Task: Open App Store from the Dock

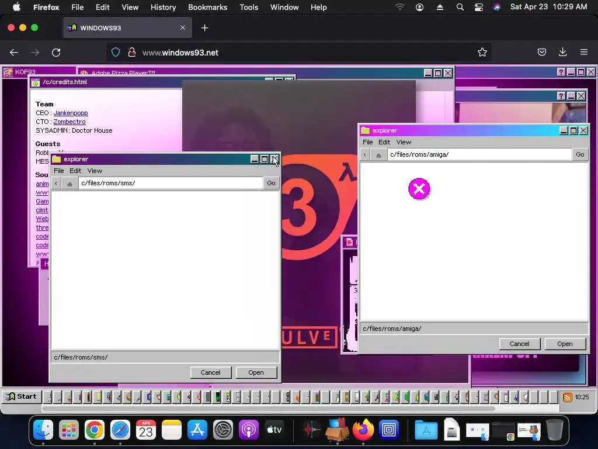Action: pyautogui.click(x=197, y=430)
